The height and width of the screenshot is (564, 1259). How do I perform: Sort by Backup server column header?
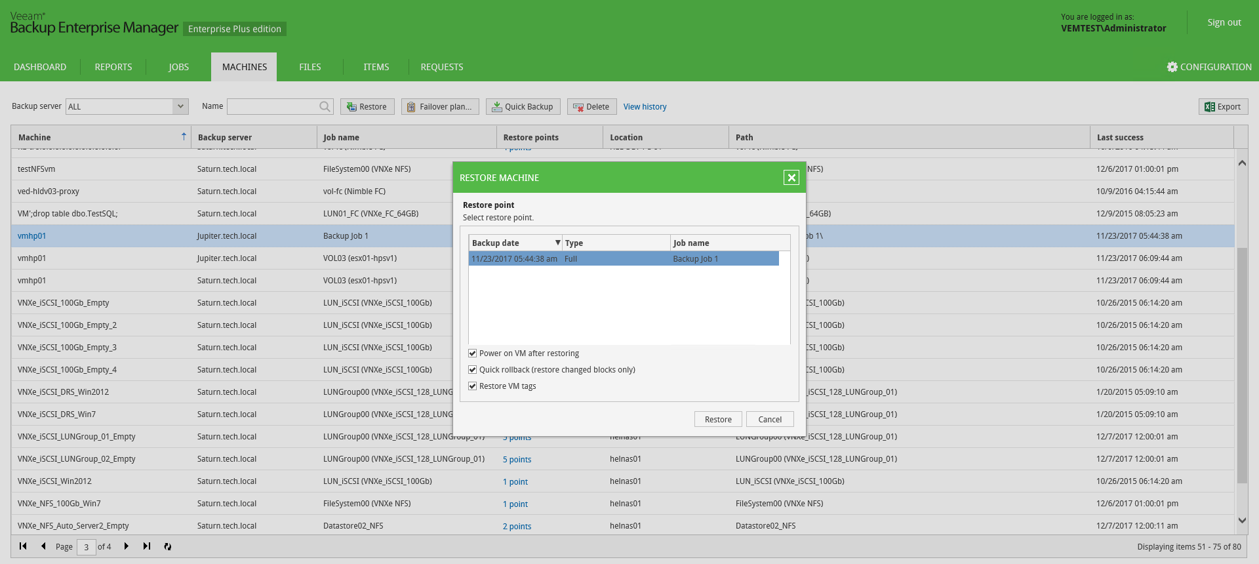pos(254,137)
